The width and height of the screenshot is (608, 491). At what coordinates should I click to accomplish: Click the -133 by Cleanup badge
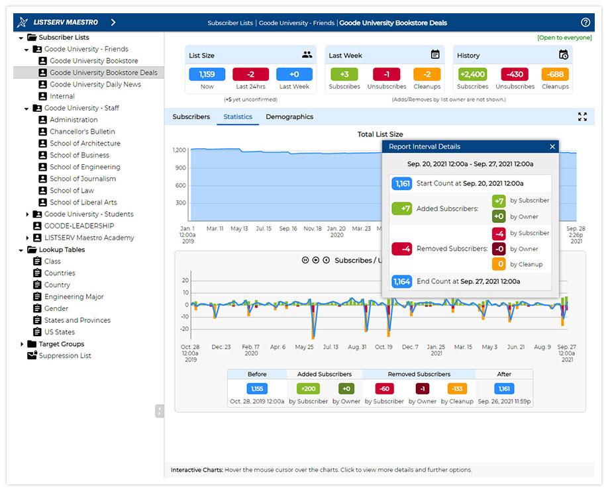pos(457,388)
